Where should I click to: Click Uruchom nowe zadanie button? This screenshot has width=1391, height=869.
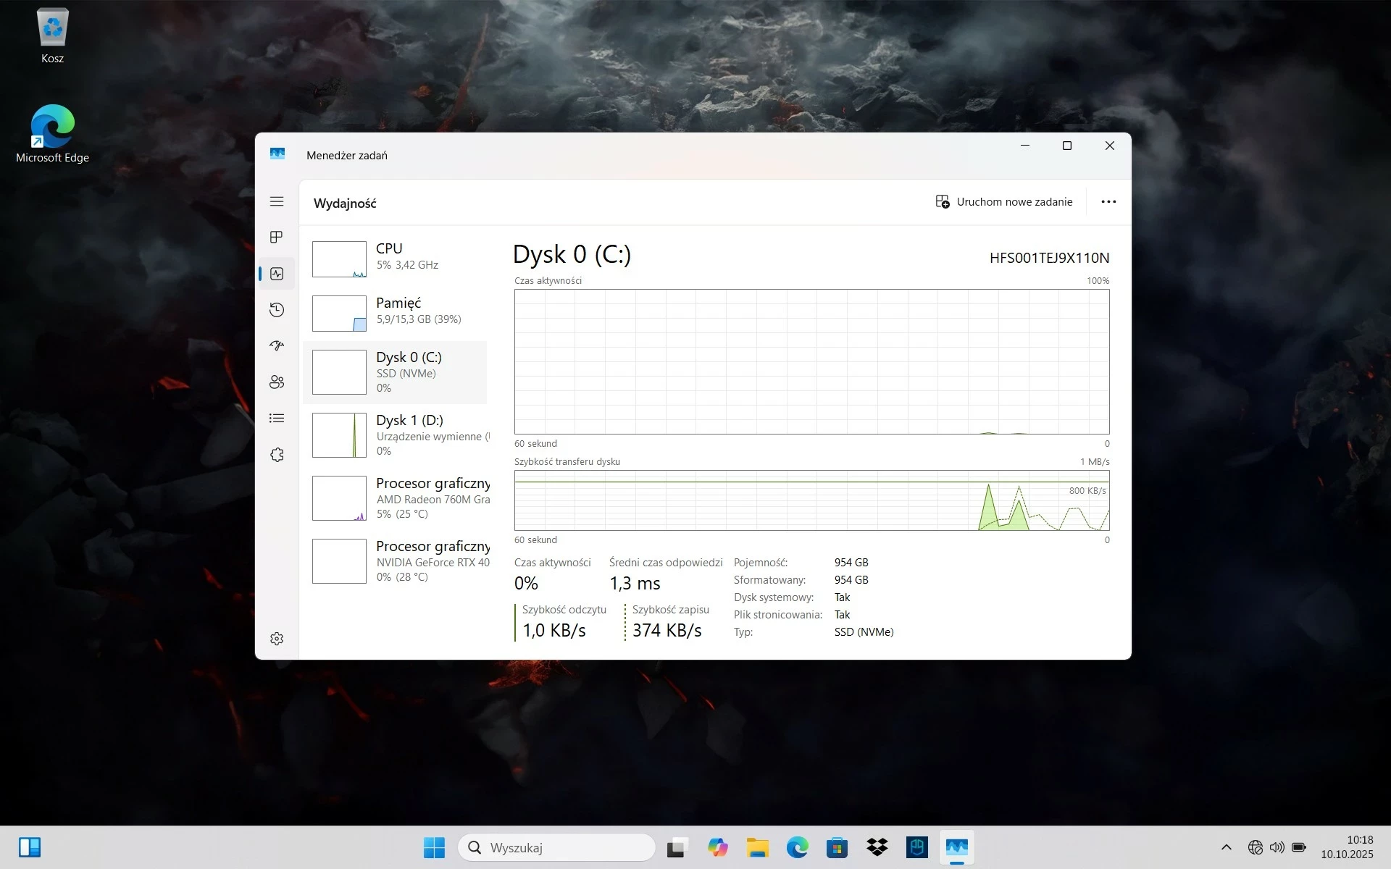(x=1004, y=202)
